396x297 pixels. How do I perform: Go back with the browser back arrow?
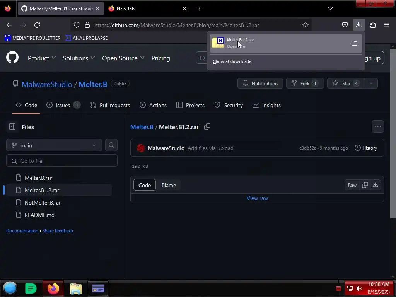point(9,25)
